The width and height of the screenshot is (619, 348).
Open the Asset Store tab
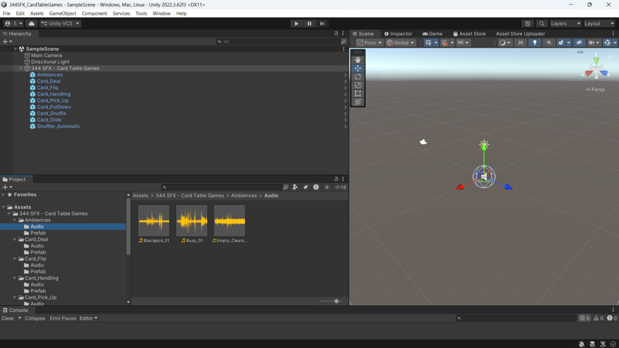click(x=469, y=34)
